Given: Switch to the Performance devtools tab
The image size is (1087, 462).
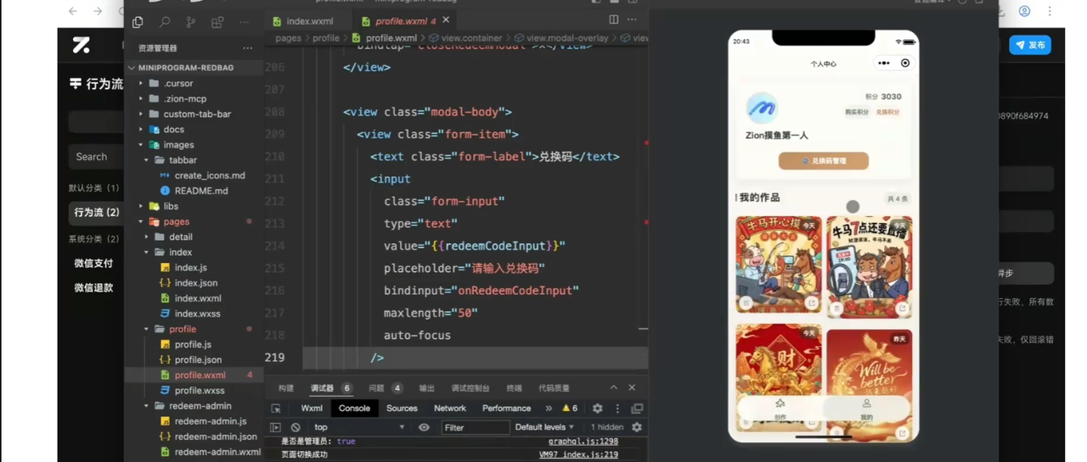Looking at the screenshot, I should point(506,409).
